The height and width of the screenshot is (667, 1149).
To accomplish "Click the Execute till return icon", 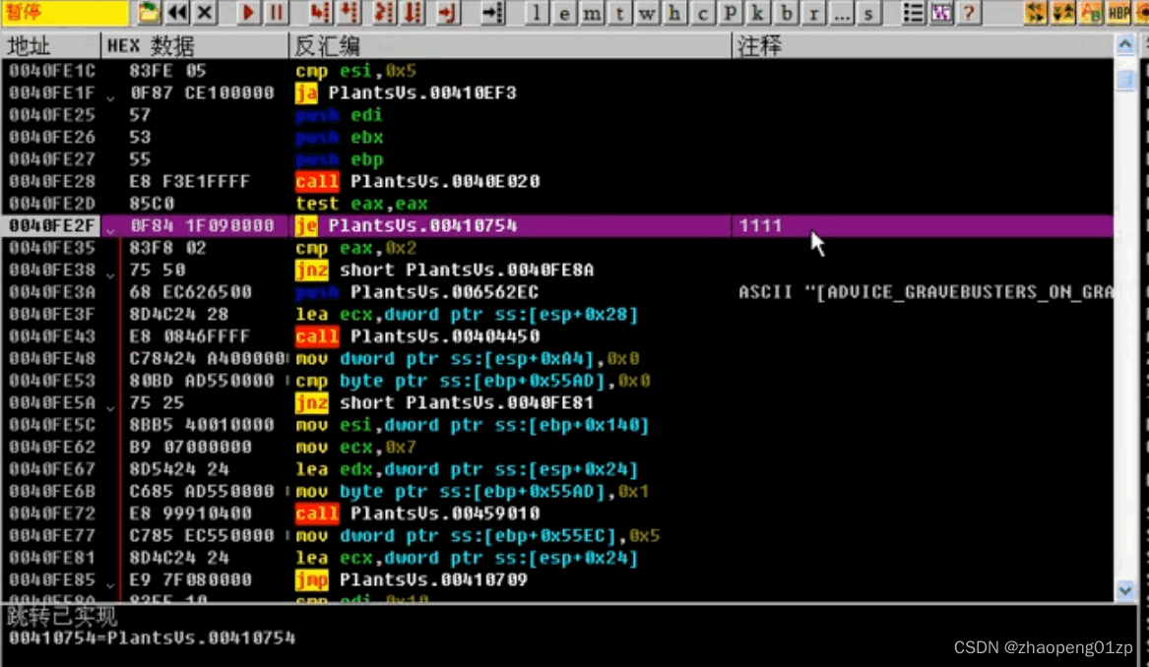I will pyautogui.click(x=447, y=13).
